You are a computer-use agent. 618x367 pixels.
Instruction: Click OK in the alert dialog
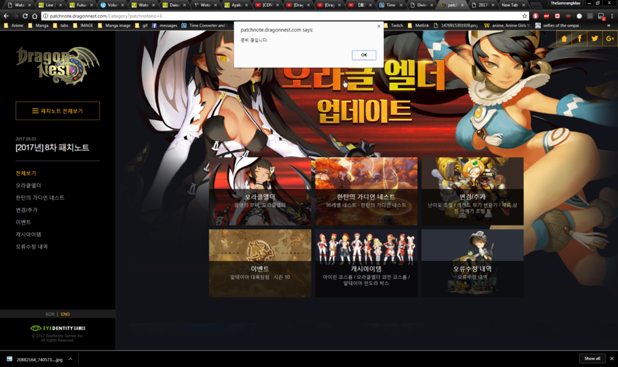364,55
